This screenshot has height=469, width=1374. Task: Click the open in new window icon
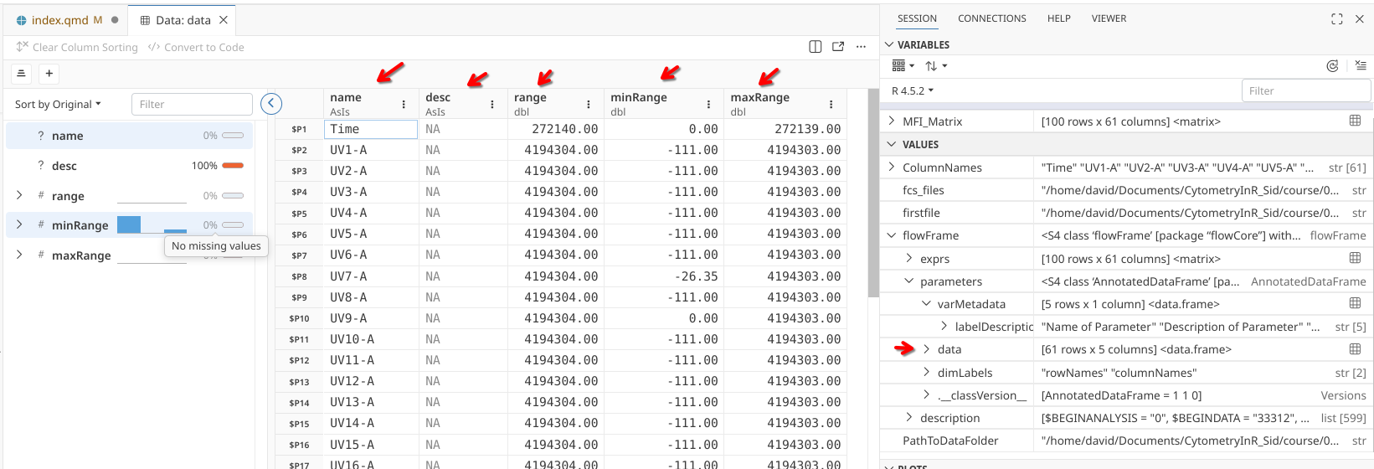(x=838, y=47)
